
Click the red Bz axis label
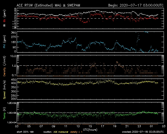pyautogui.click(x=4, y=20)
